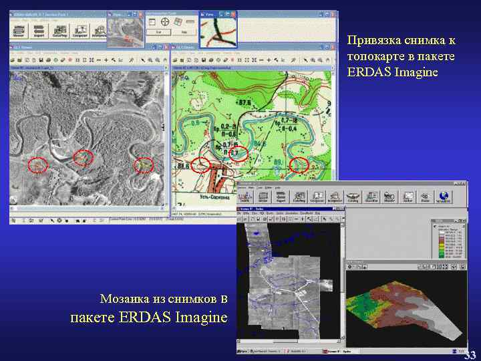The image size is (481, 361).
Task: Select the arrow pointer tool in left photo viewer
Action: pyautogui.click(x=143, y=60)
